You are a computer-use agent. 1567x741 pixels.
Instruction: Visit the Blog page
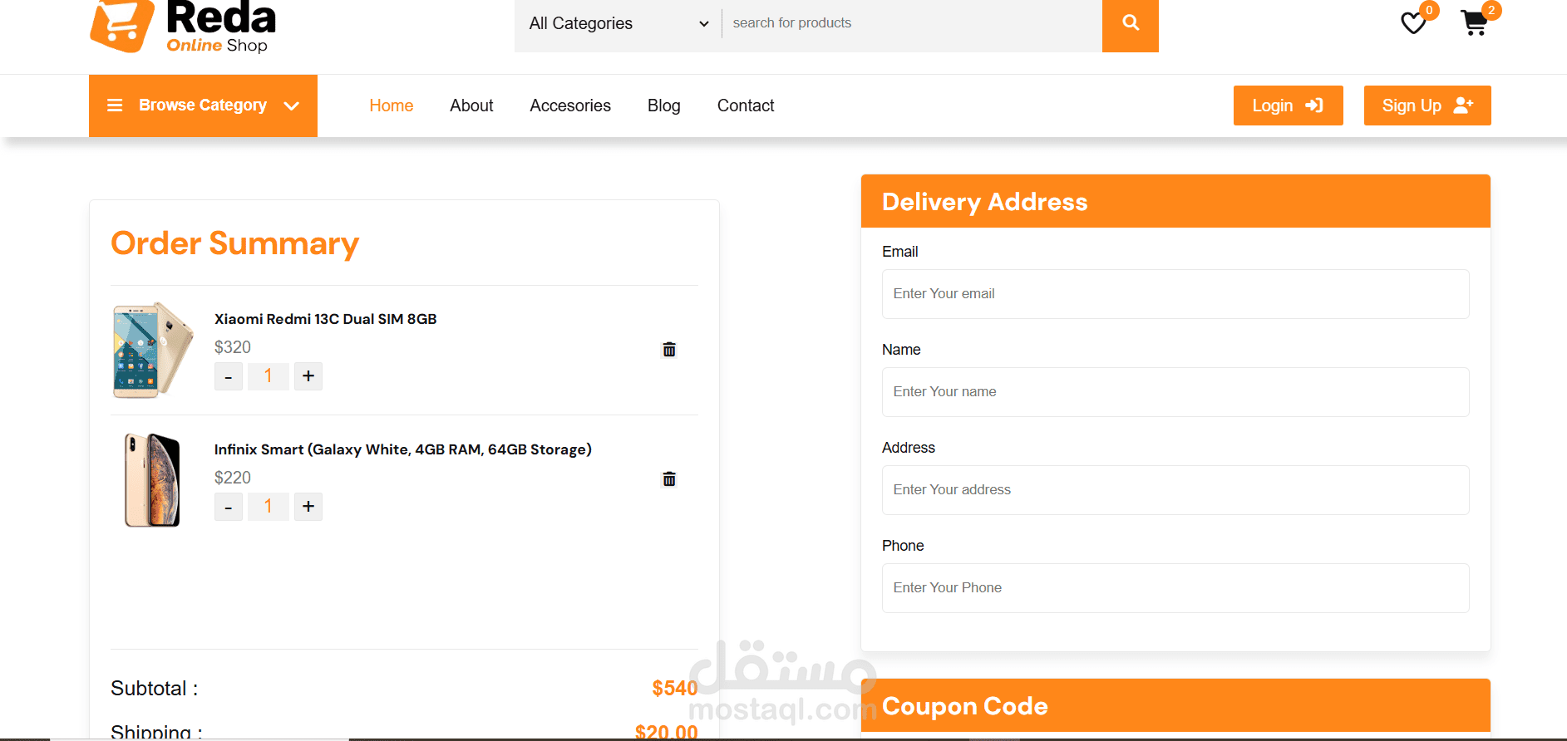(664, 106)
